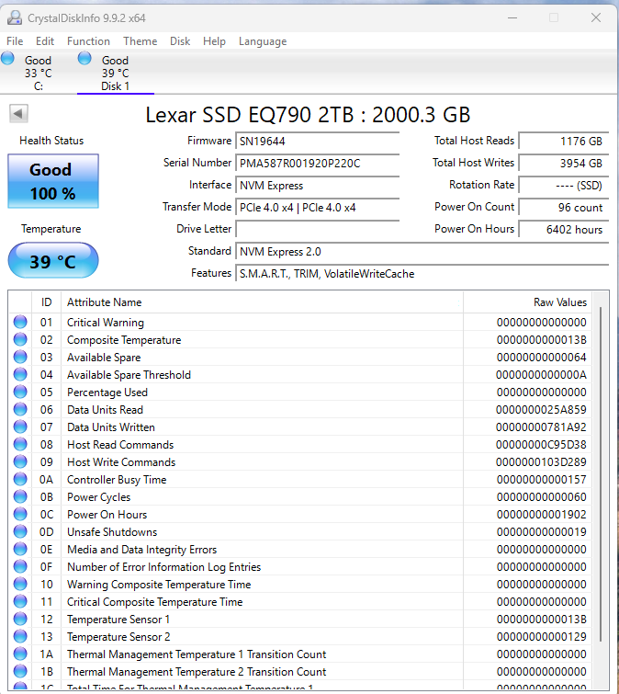Click the Serial Number field
This screenshot has width=619, height=694.
tap(317, 164)
